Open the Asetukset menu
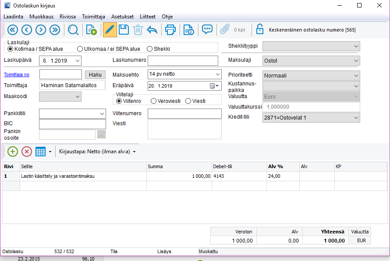Viewport: 390px width, 261px height. 122,16
